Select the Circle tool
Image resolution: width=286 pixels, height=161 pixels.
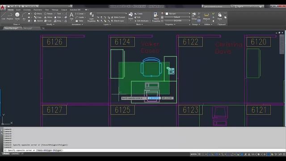coord(17,16)
